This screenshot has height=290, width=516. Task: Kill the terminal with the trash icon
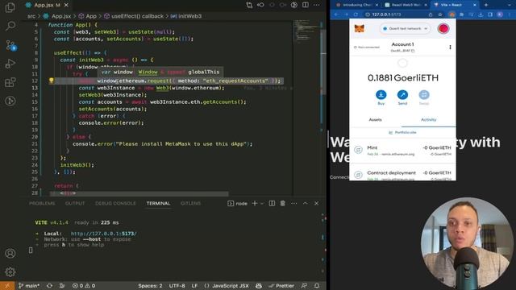point(283,204)
